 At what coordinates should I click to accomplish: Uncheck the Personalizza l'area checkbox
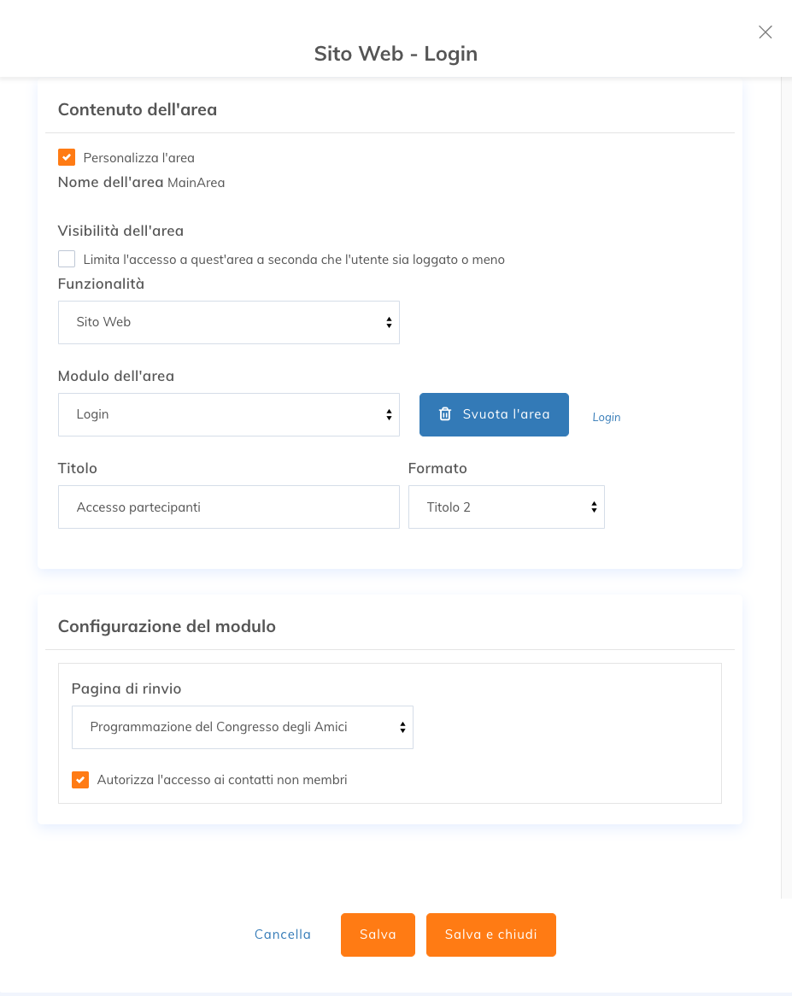click(67, 157)
